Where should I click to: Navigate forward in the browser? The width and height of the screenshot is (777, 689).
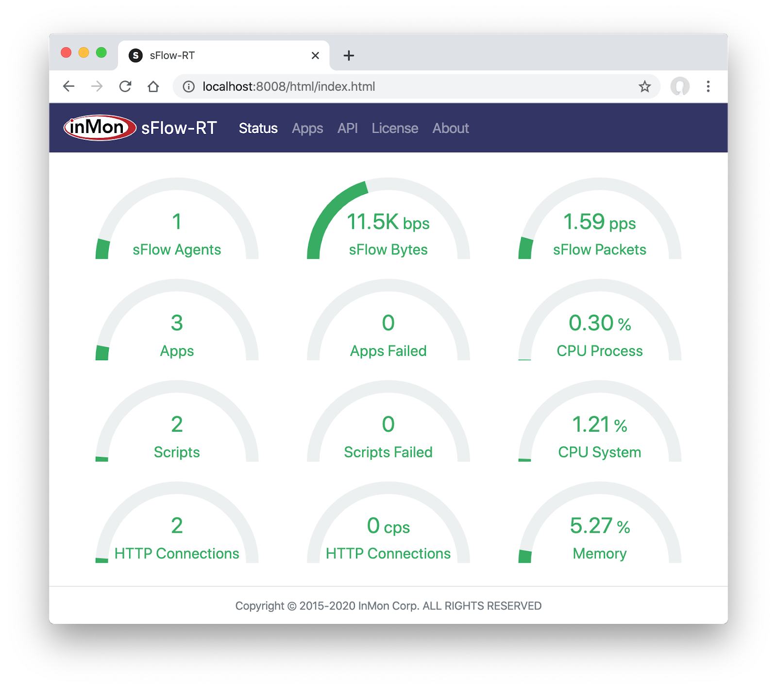coord(97,86)
